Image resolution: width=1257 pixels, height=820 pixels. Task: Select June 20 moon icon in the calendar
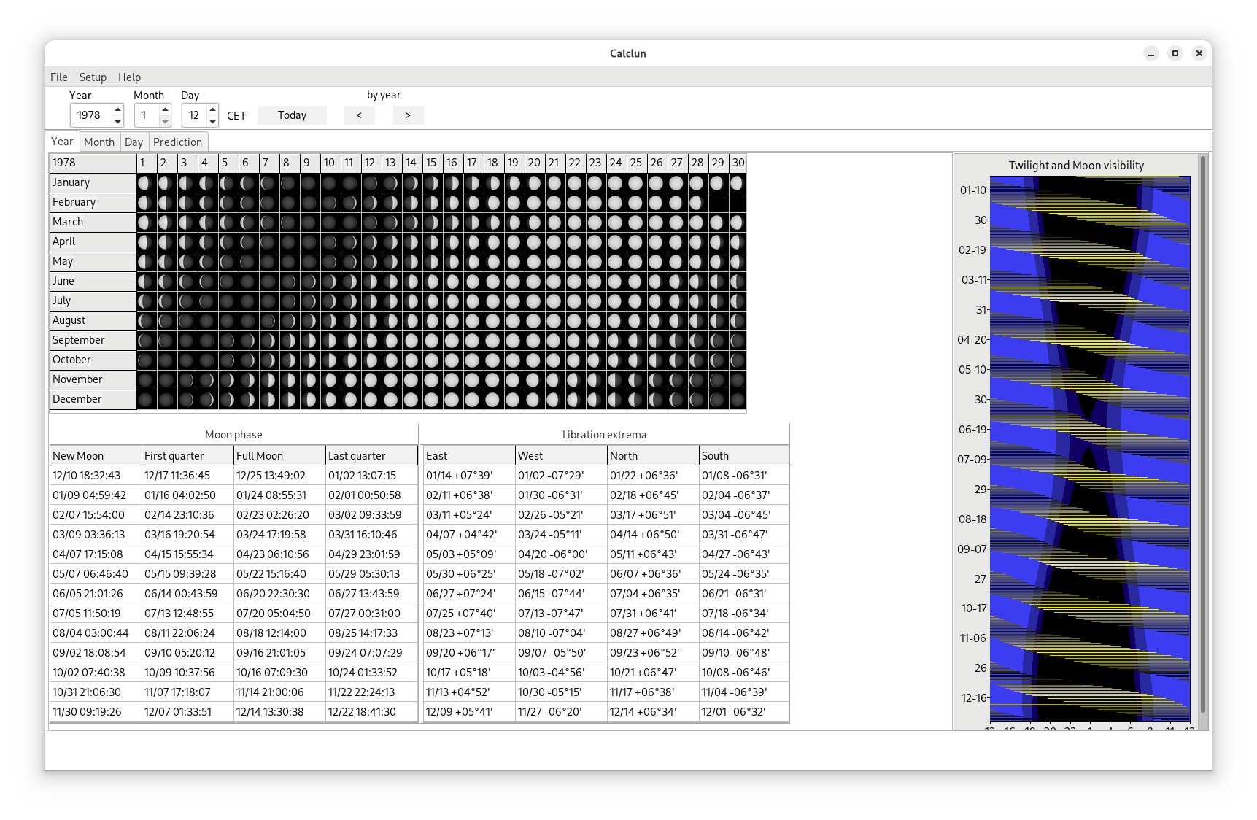pos(534,281)
